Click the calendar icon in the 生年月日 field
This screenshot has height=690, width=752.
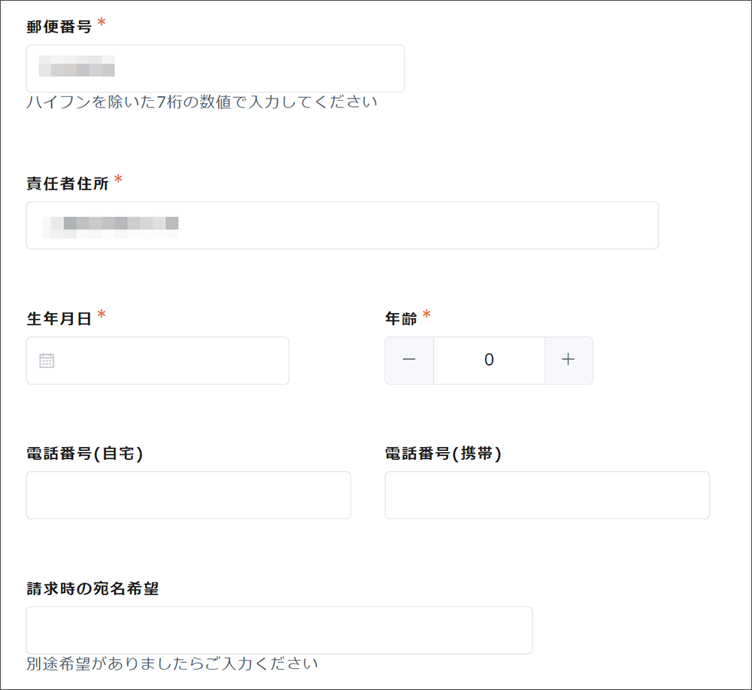pyautogui.click(x=47, y=361)
